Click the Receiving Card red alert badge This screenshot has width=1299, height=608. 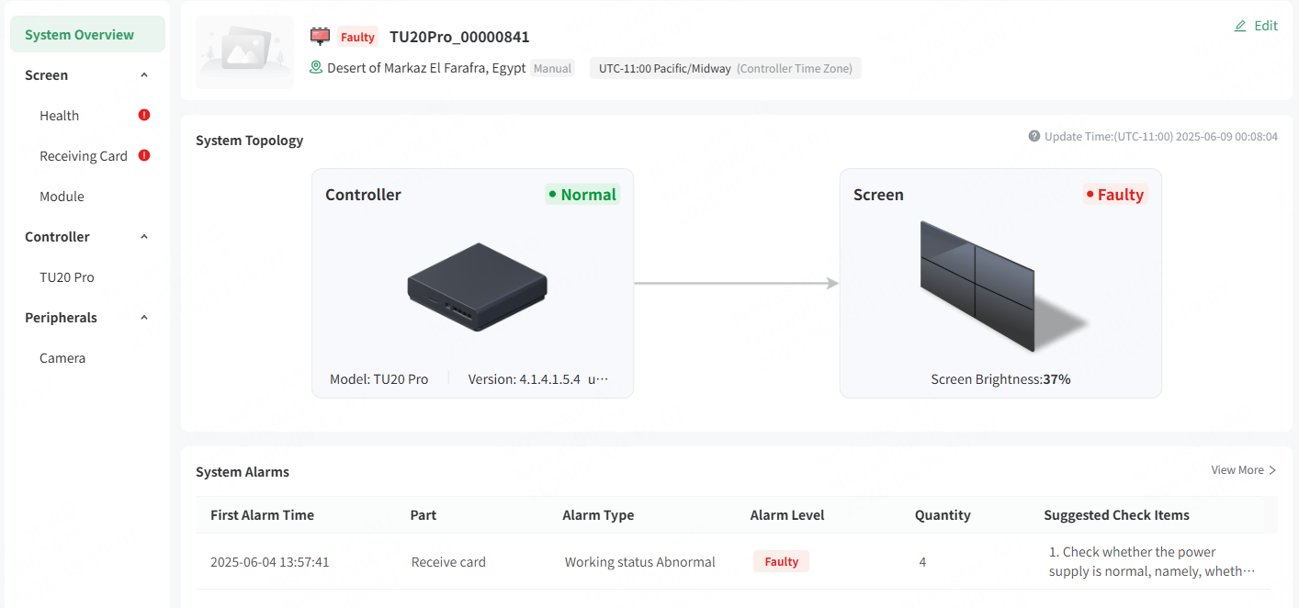[144, 155]
